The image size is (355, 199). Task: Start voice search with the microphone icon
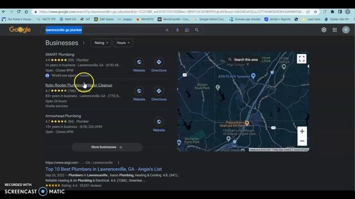[177, 30]
